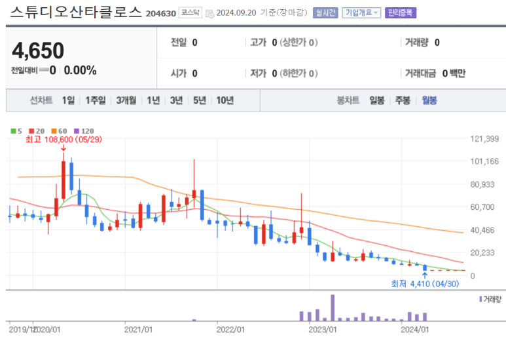
Task: Click the 60,700 price axis label
Action: click(482, 207)
